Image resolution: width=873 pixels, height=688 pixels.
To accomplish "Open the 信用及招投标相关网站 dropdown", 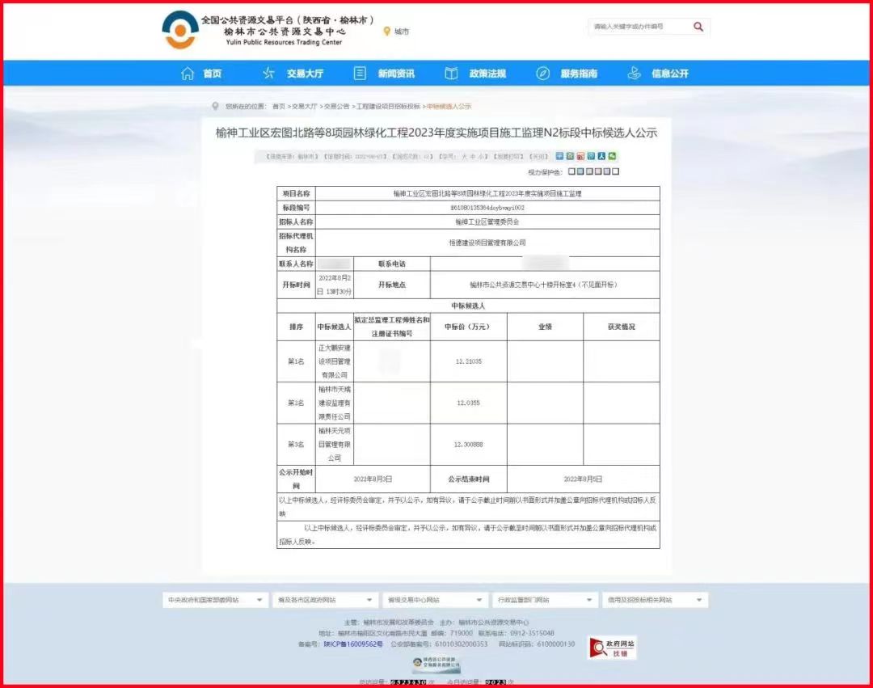I will tap(655, 600).
